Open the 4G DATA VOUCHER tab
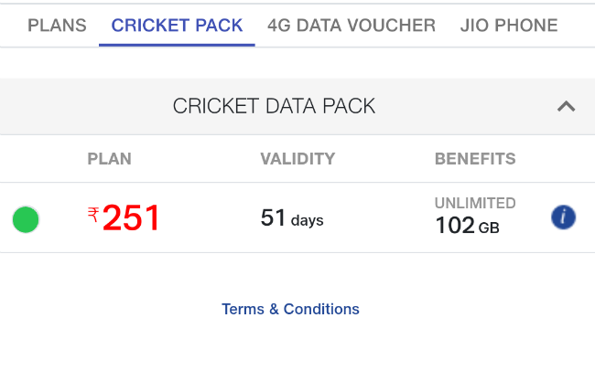595x392 pixels. coord(352,26)
